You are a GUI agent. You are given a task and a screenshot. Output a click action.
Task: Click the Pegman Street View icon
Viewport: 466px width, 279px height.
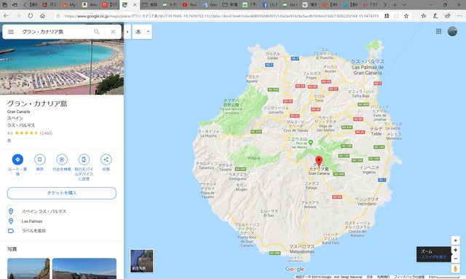pyautogui.click(x=455, y=269)
